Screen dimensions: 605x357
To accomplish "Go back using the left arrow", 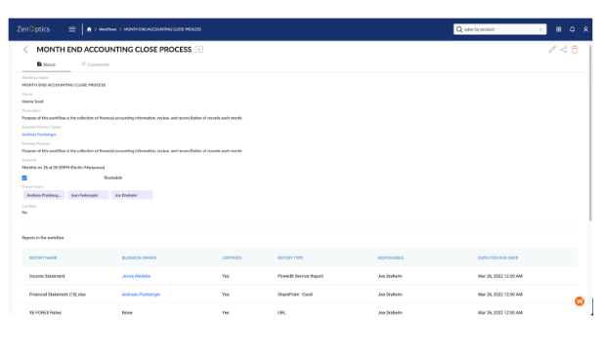I will click(25, 50).
